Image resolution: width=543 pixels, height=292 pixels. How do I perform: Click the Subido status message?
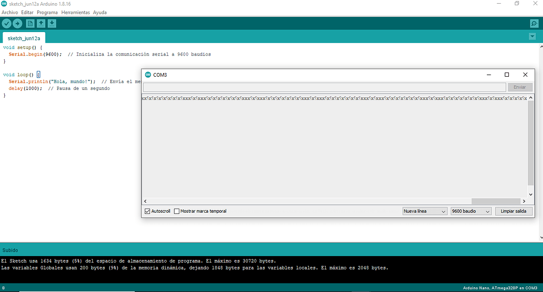click(x=10, y=250)
